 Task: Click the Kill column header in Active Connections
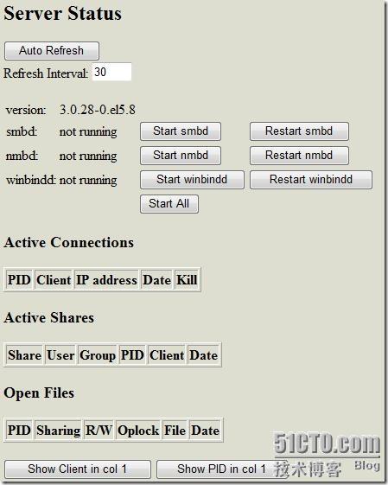click(187, 279)
